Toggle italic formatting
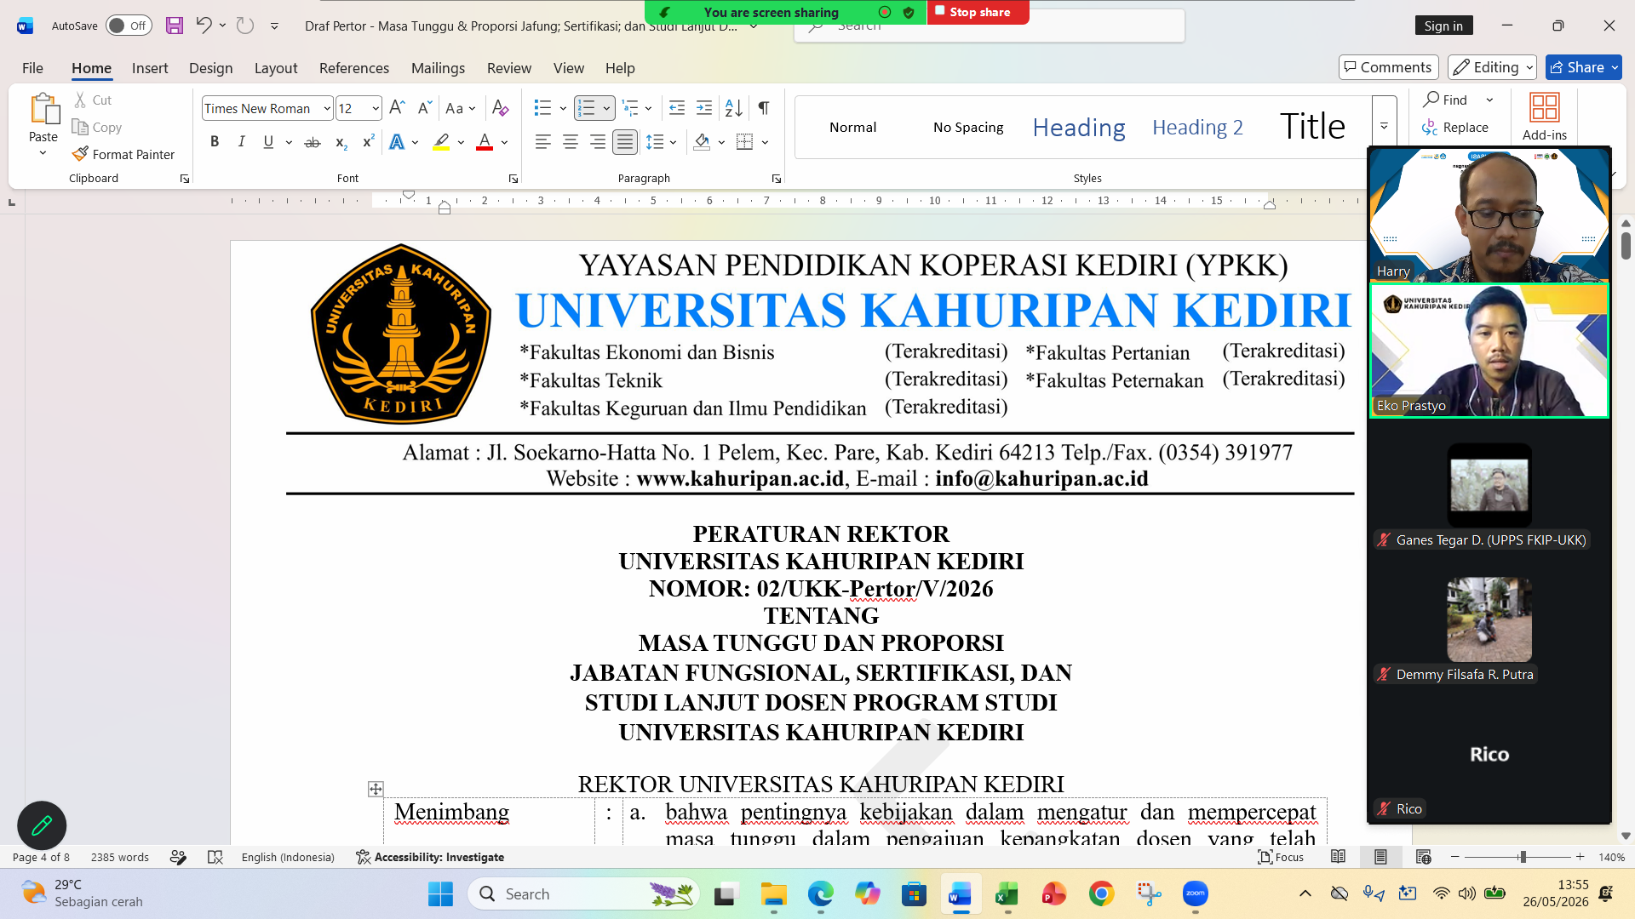 coord(242,142)
